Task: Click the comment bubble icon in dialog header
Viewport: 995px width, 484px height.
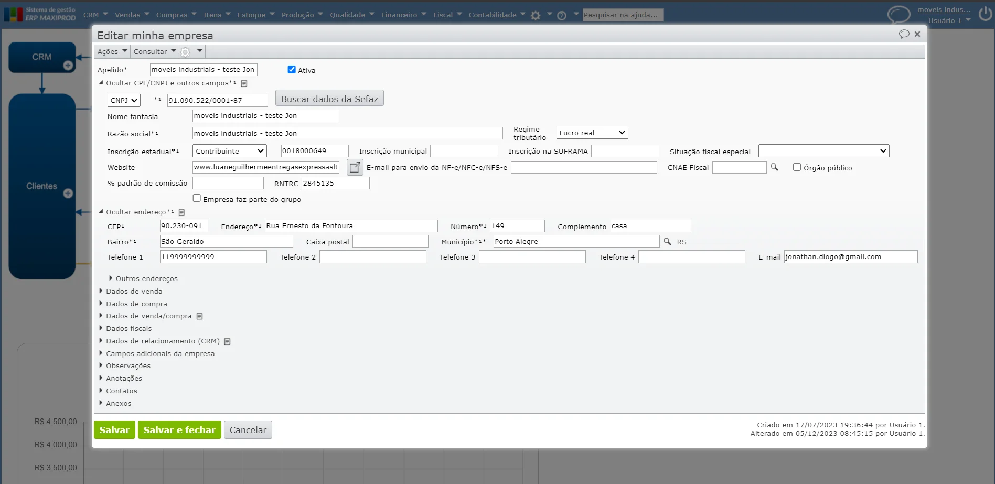Action: tap(904, 34)
